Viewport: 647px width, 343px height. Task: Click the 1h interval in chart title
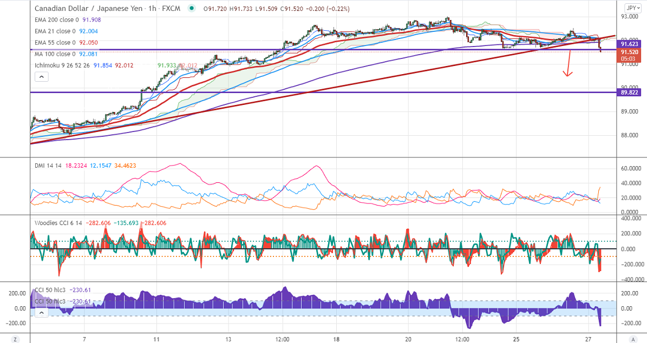[152, 8]
